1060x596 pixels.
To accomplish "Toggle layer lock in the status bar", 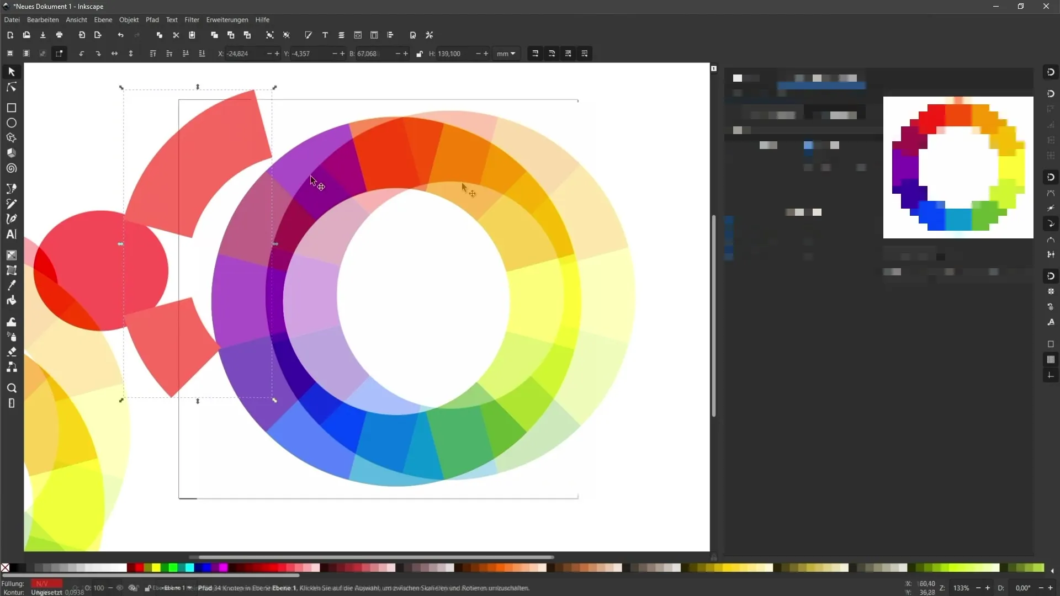I will point(147,588).
